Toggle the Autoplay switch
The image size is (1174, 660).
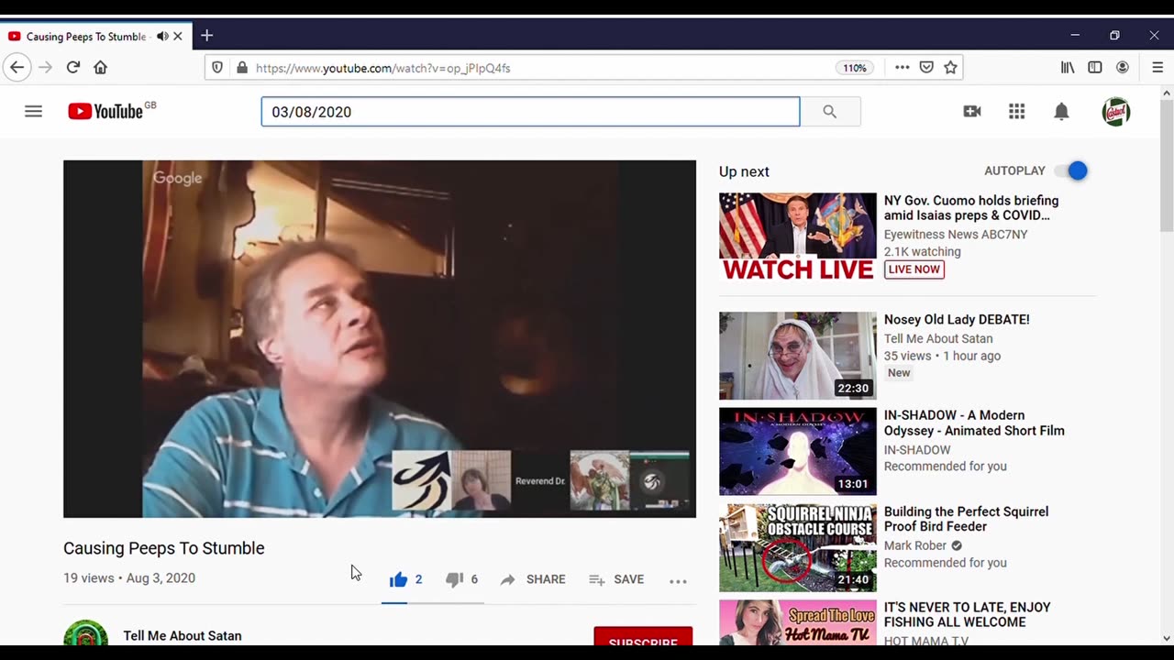tap(1070, 170)
